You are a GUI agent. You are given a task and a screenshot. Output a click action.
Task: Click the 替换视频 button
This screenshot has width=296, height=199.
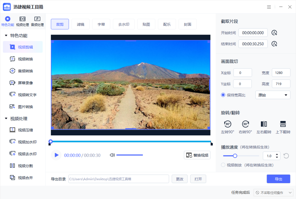pyautogui.click(x=197, y=155)
